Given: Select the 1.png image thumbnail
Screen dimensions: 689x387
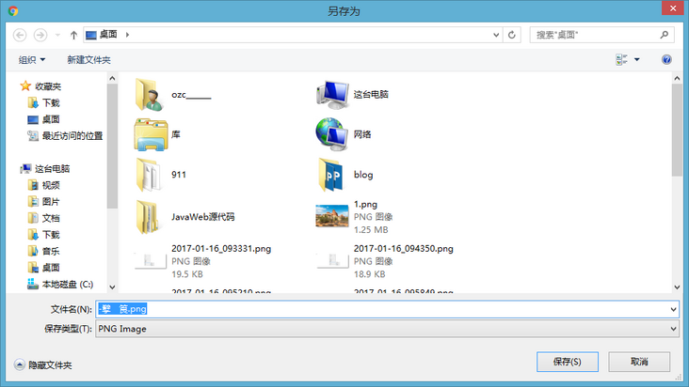Looking at the screenshot, I should pos(331,216).
